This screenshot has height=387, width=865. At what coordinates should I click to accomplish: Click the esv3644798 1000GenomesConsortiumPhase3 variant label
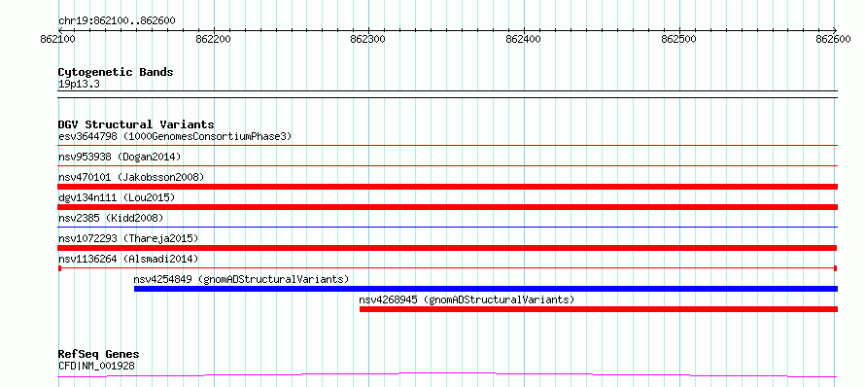[174, 136]
